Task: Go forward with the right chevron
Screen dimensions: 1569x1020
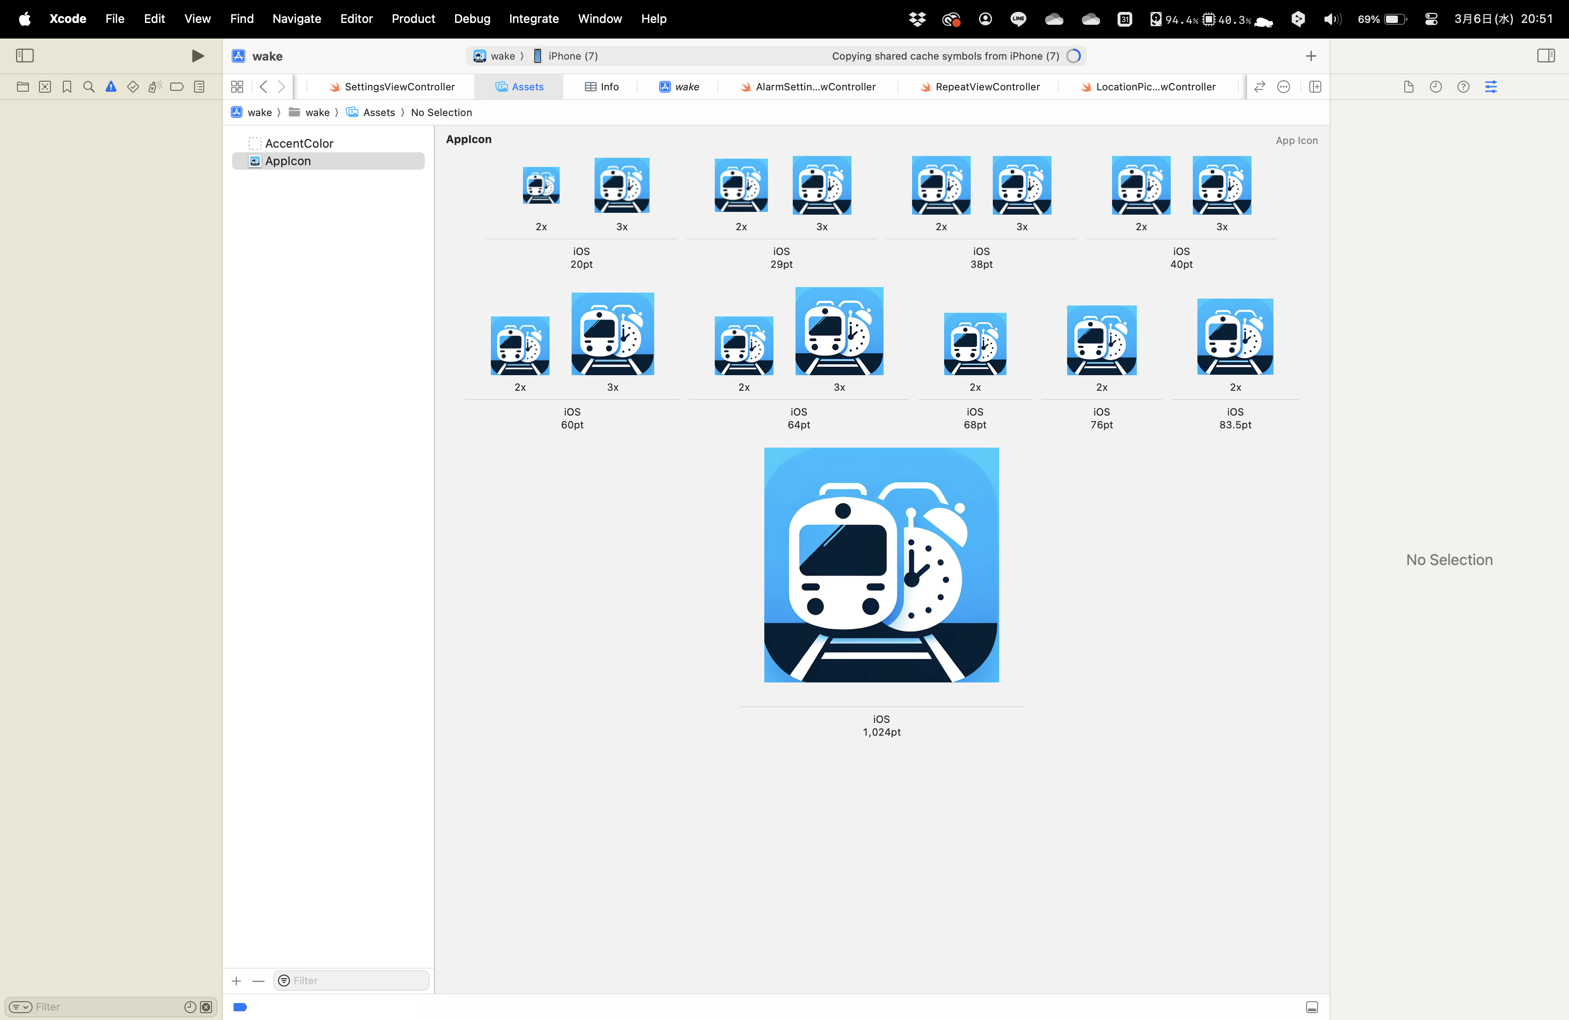Action: click(x=282, y=86)
